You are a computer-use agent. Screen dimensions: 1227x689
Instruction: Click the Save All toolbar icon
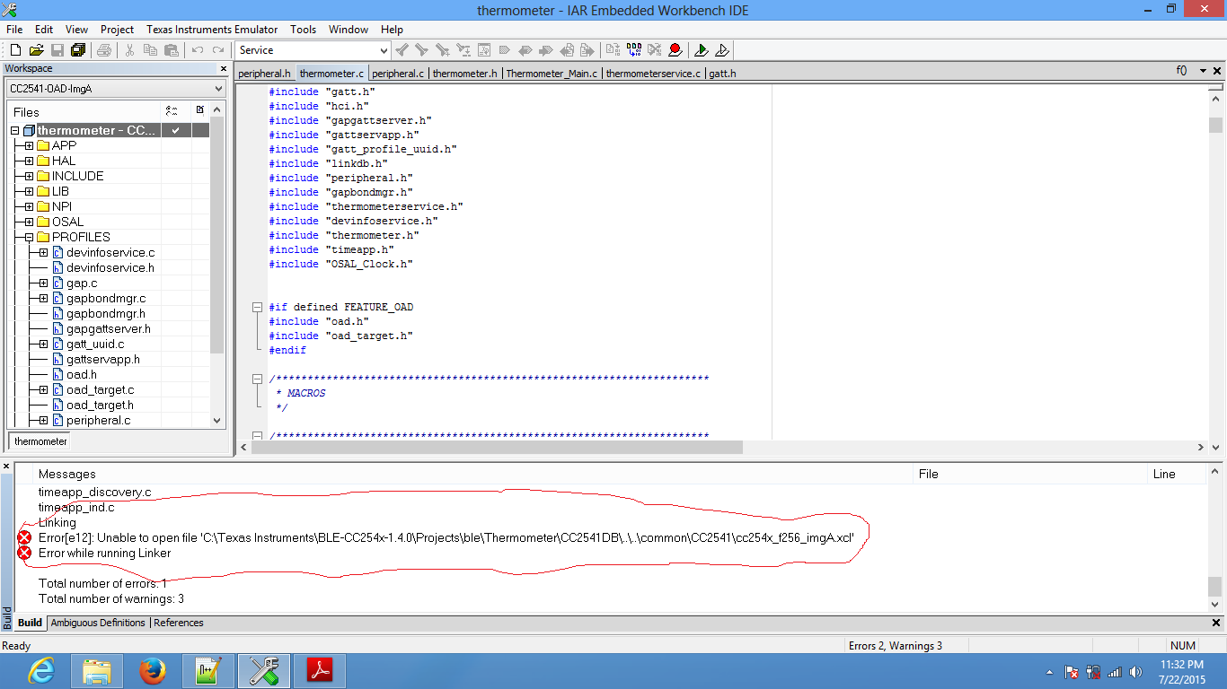coord(78,50)
